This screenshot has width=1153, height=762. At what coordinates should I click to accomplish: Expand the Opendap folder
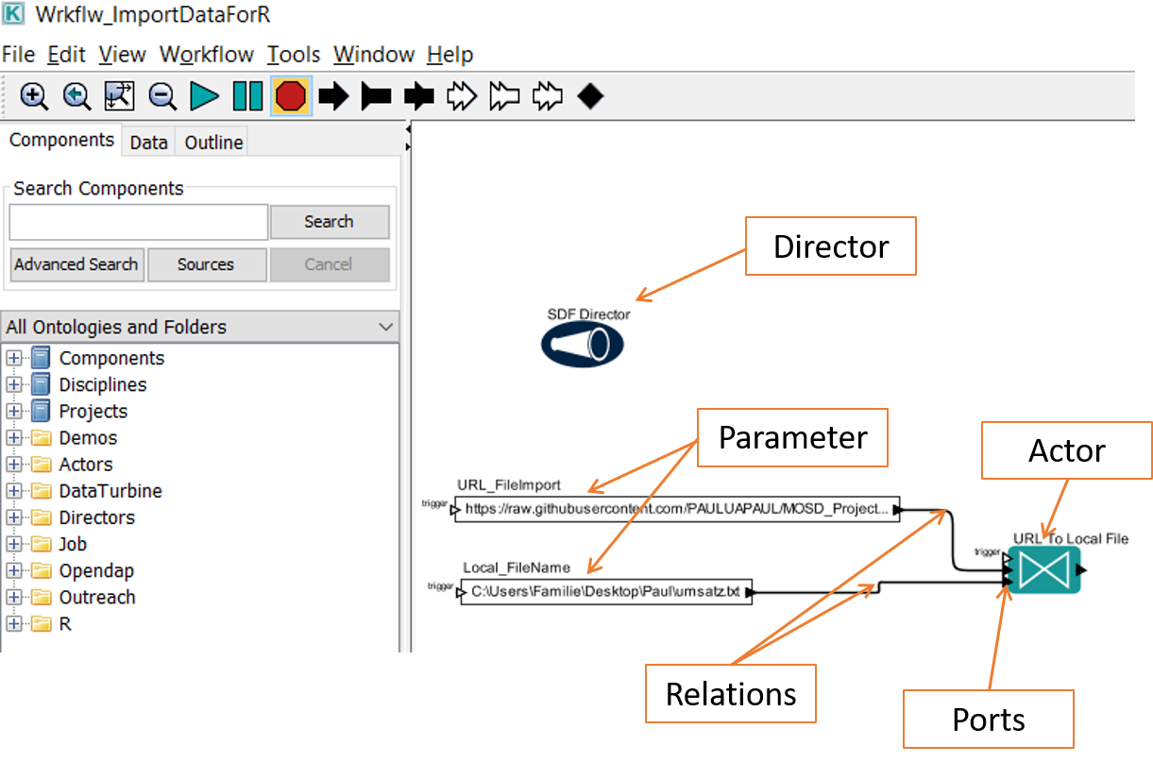pos(14,570)
